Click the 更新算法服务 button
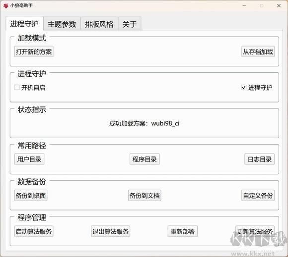The image size is (288, 257). click(255, 231)
